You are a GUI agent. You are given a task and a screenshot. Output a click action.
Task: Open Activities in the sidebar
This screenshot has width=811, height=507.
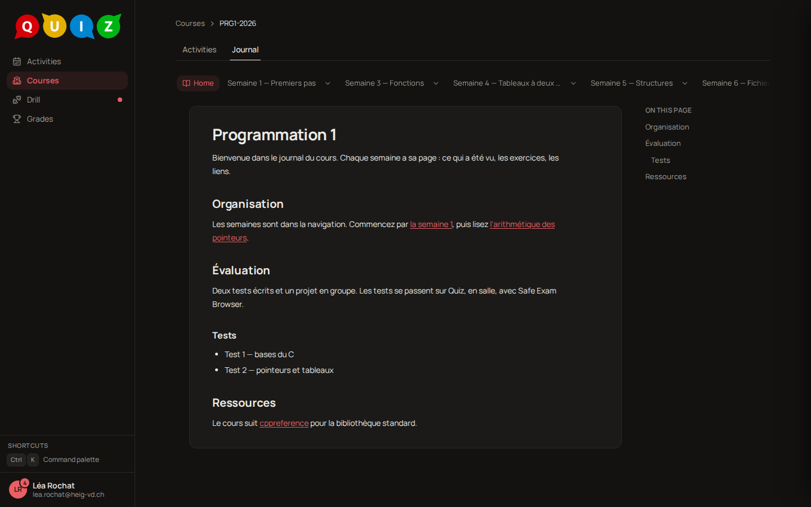click(x=67, y=61)
